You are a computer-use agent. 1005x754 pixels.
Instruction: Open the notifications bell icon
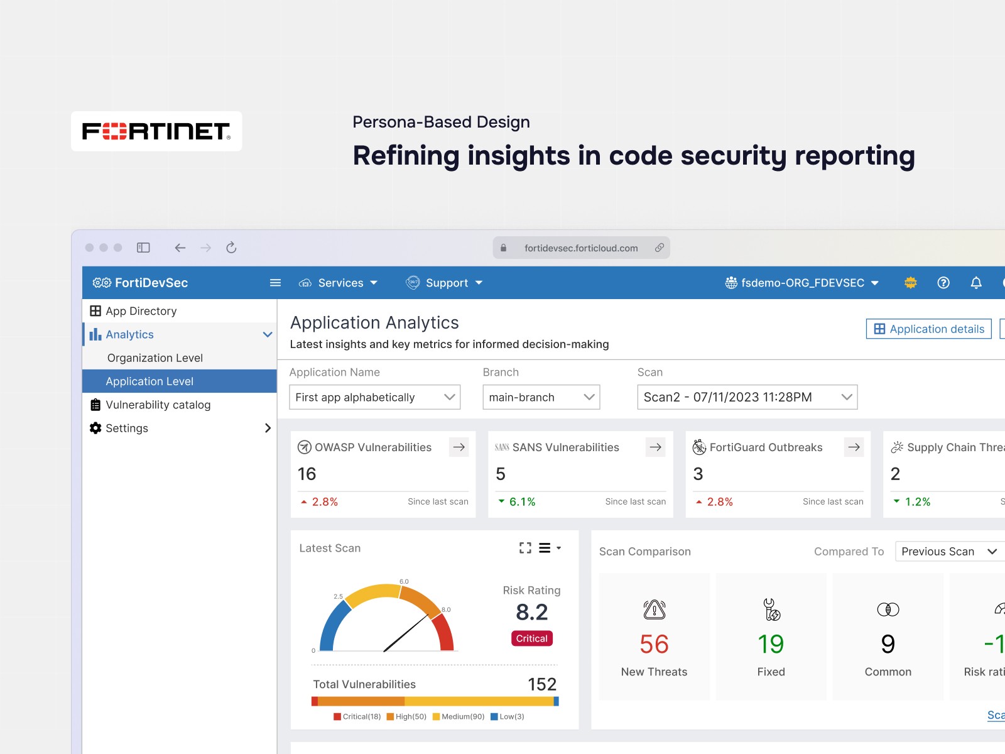[x=976, y=283]
